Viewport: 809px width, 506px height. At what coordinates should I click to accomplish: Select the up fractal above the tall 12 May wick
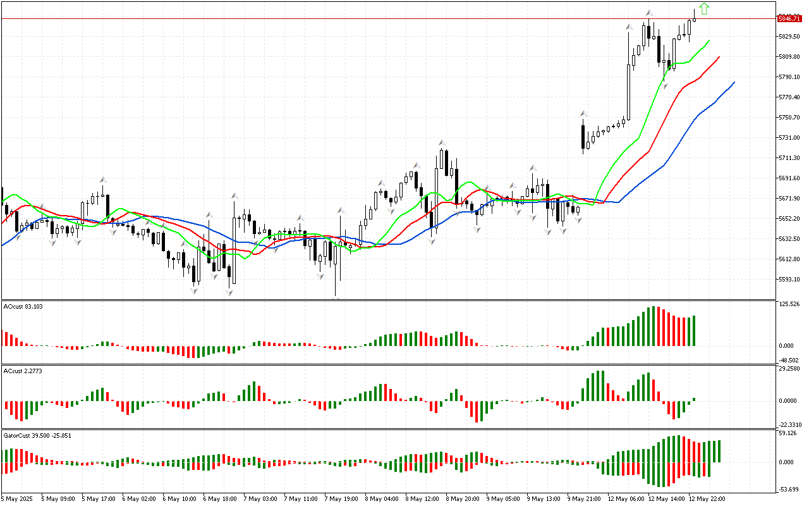(x=629, y=27)
